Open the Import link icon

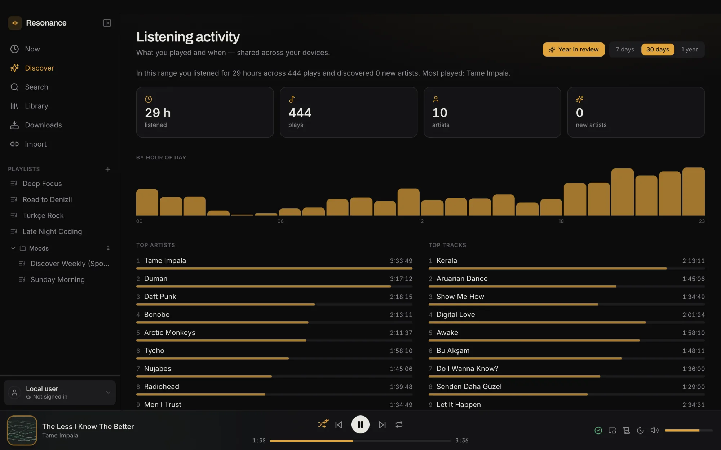(x=14, y=144)
